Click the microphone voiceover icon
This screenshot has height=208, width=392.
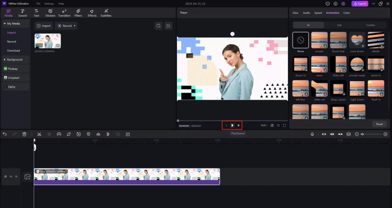(x=312, y=134)
